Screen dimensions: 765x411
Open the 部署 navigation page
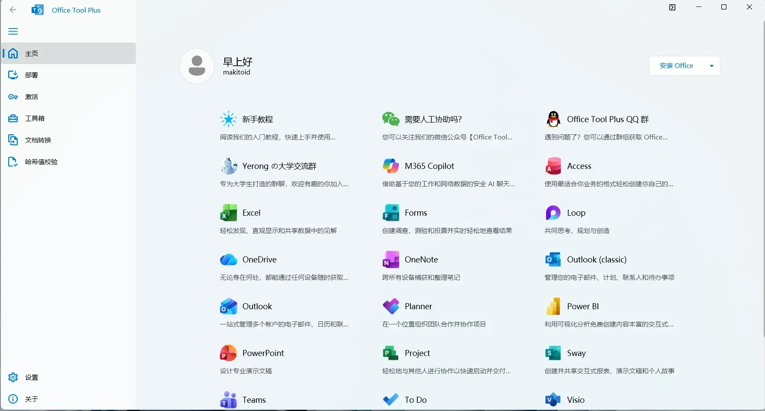pos(68,75)
